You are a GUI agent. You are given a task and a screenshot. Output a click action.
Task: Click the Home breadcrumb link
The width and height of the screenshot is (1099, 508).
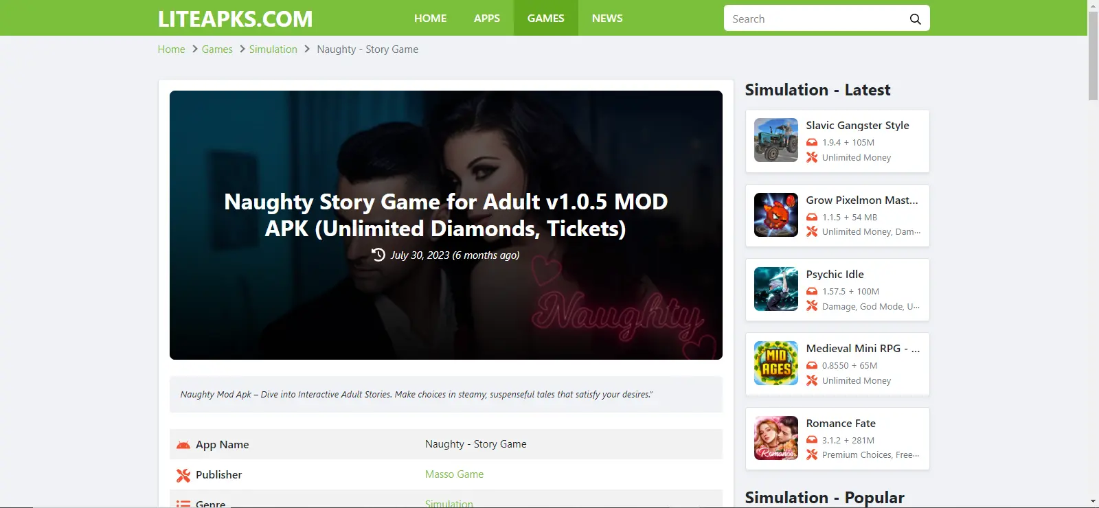(x=171, y=49)
